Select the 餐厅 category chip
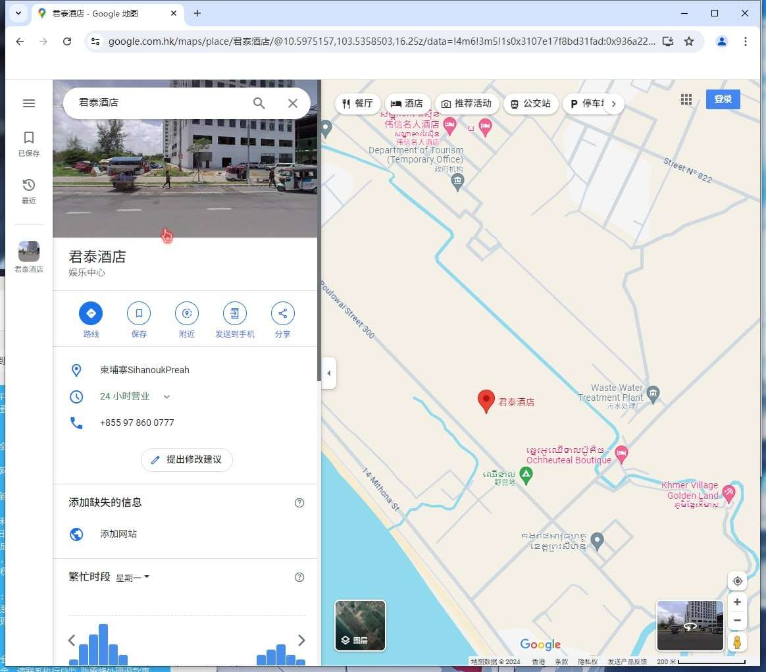 tap(357, 103)
